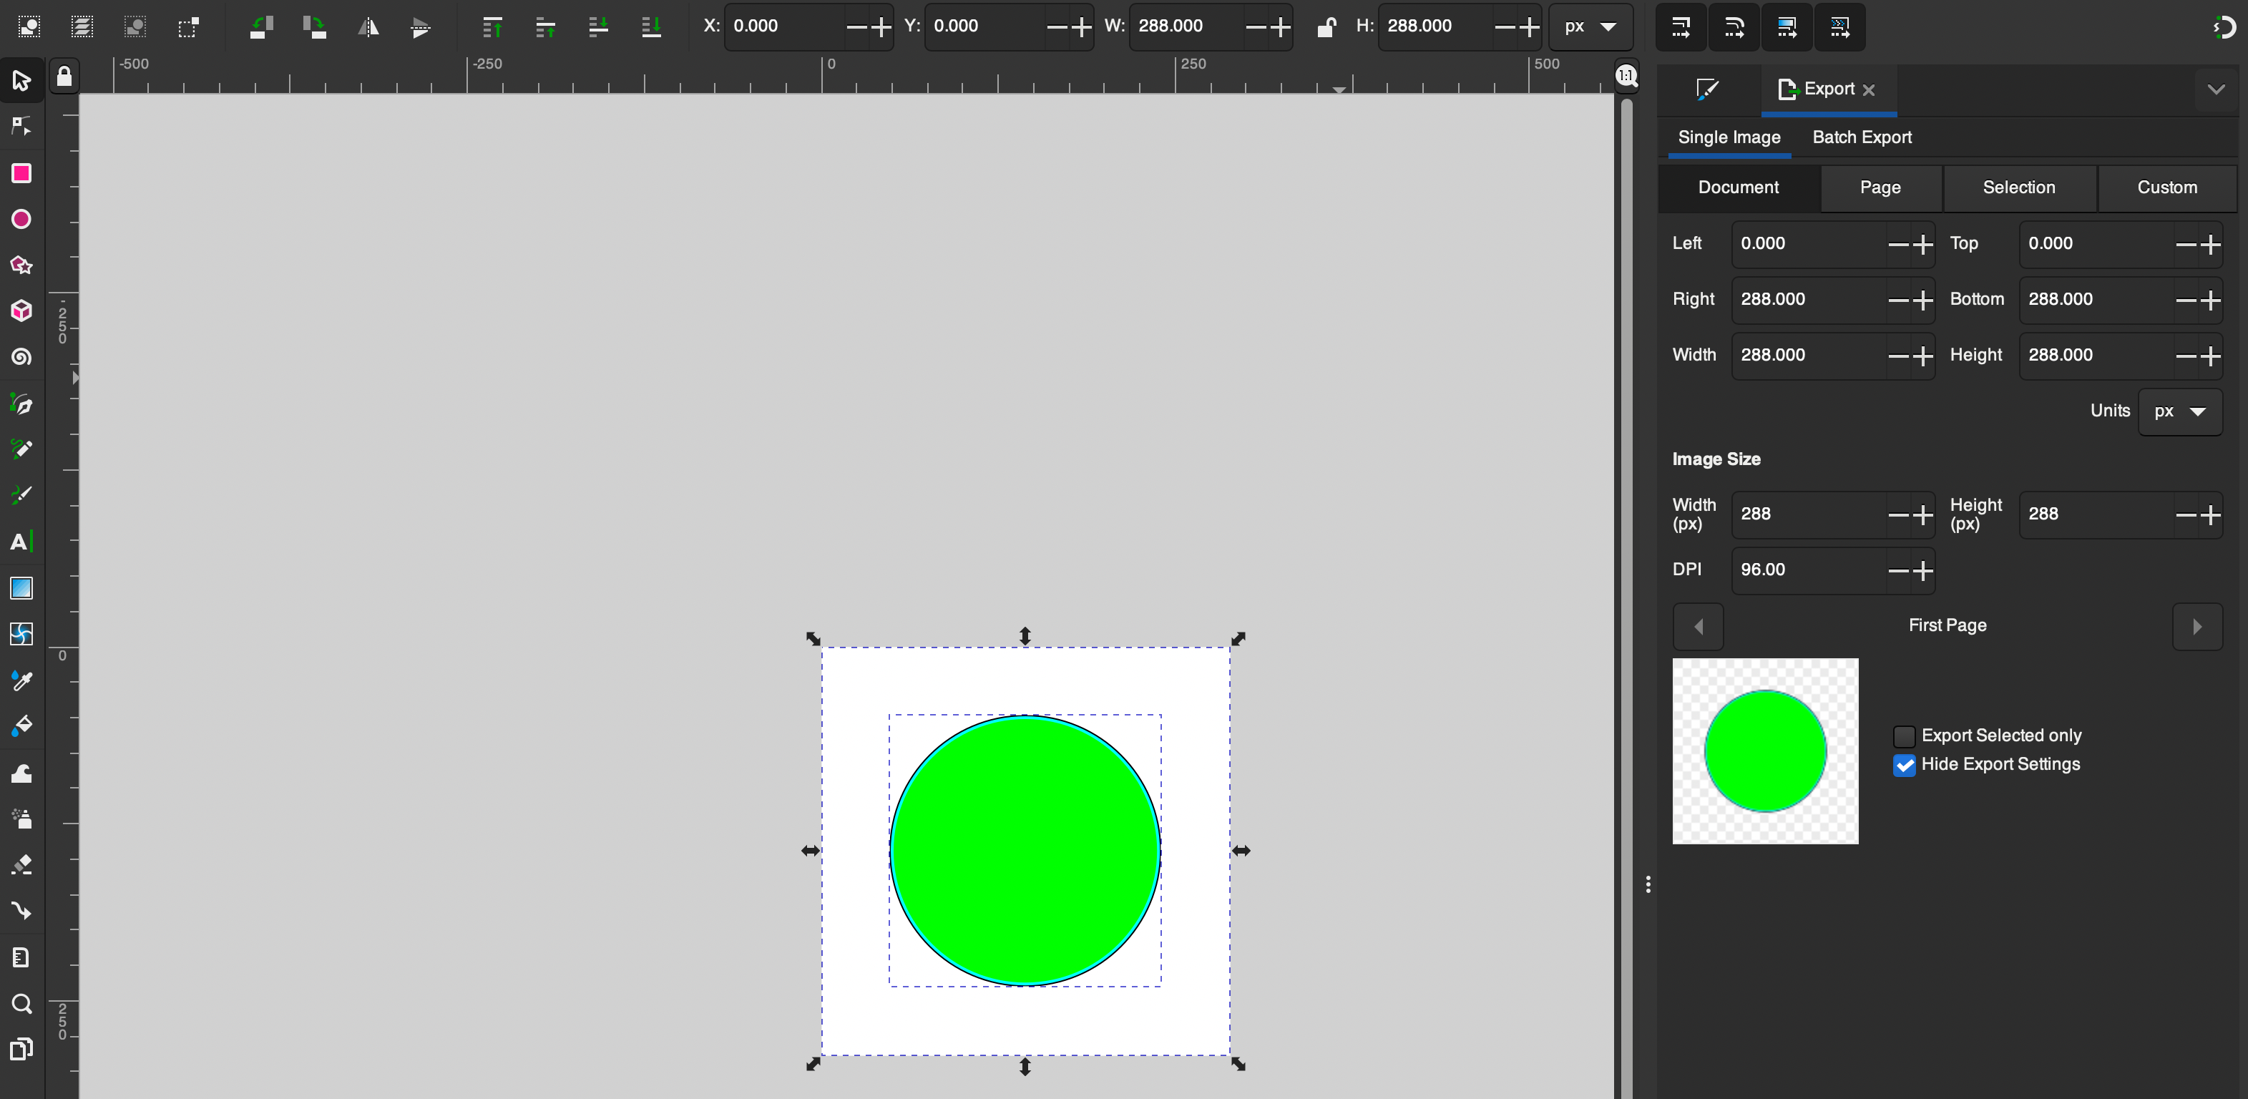Select the Zoom tool

[x=21, y=1003]
